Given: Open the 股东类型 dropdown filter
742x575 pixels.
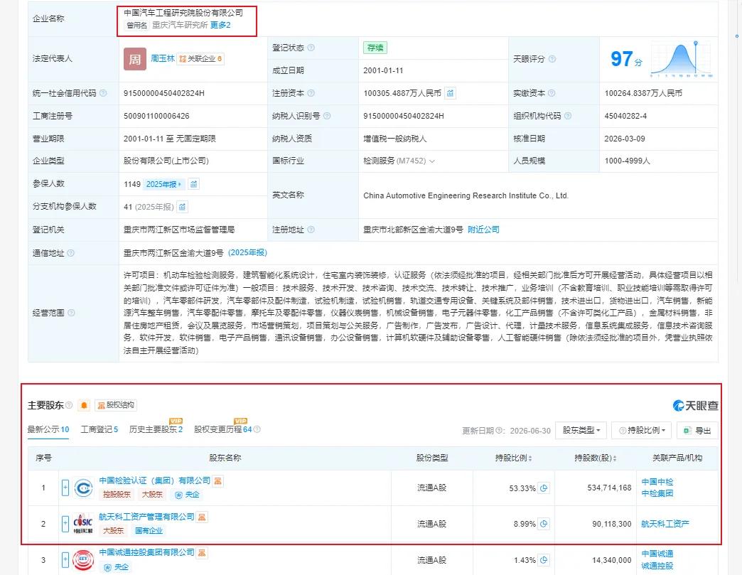Looking at the screenshot, I should (581, 430).
